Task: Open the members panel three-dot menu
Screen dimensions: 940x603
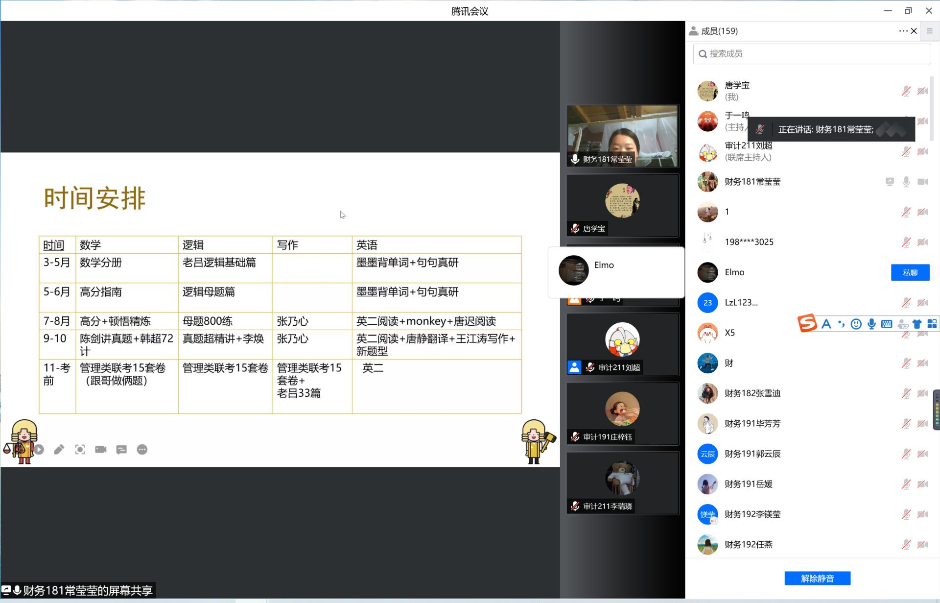Action: point(903,31)
